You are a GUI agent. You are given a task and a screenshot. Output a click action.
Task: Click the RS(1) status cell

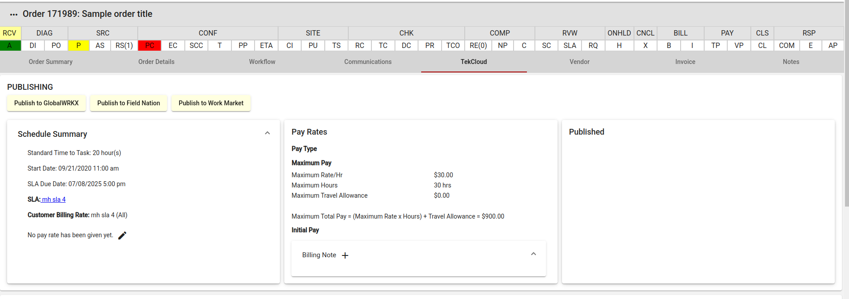124,45
